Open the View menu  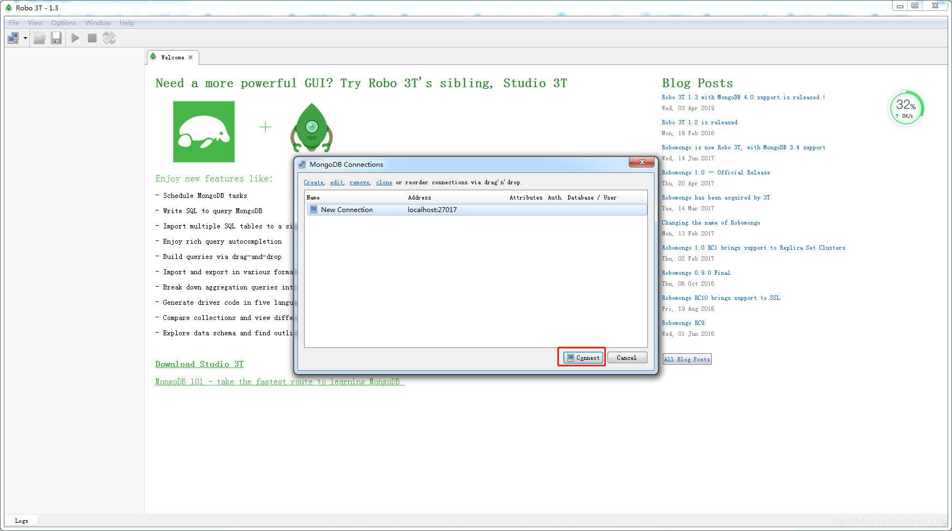click(x=35, y=23)
